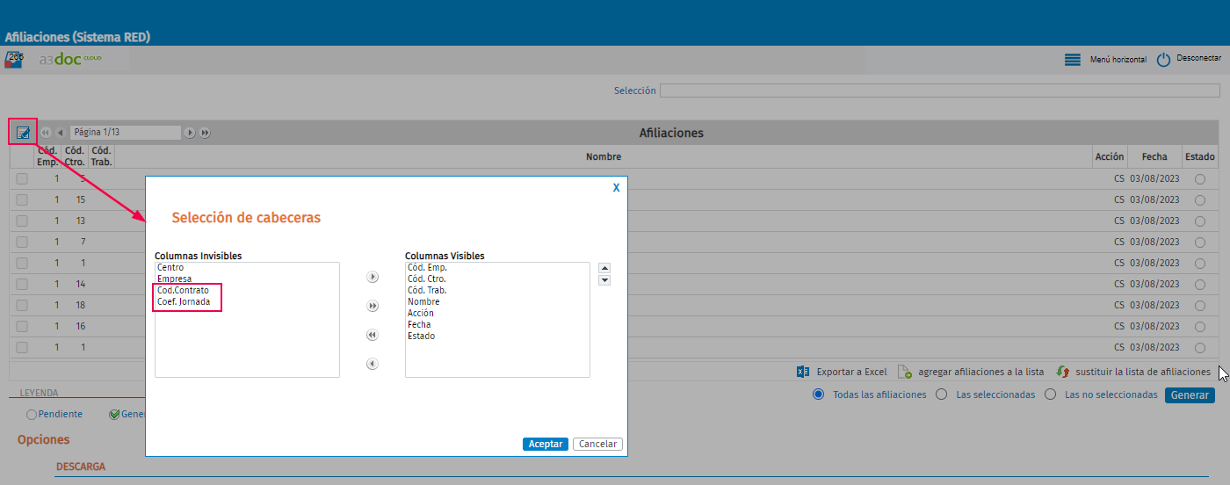Screen dimensions: 1230x485
Task: Click the Página 1/13 page field
Action: [x=125, y=133]
